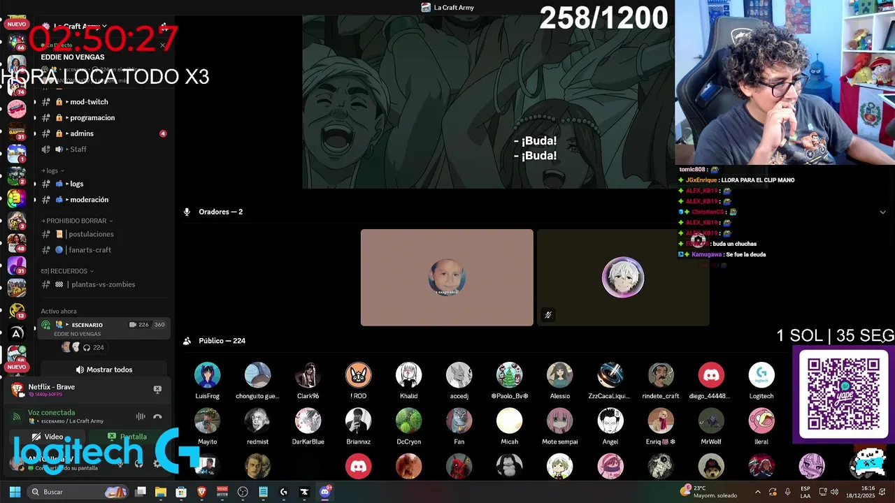Screen dimensions: 895x503
Task: Toggle the Pantalla screen share button
Action: pos(127,437)
